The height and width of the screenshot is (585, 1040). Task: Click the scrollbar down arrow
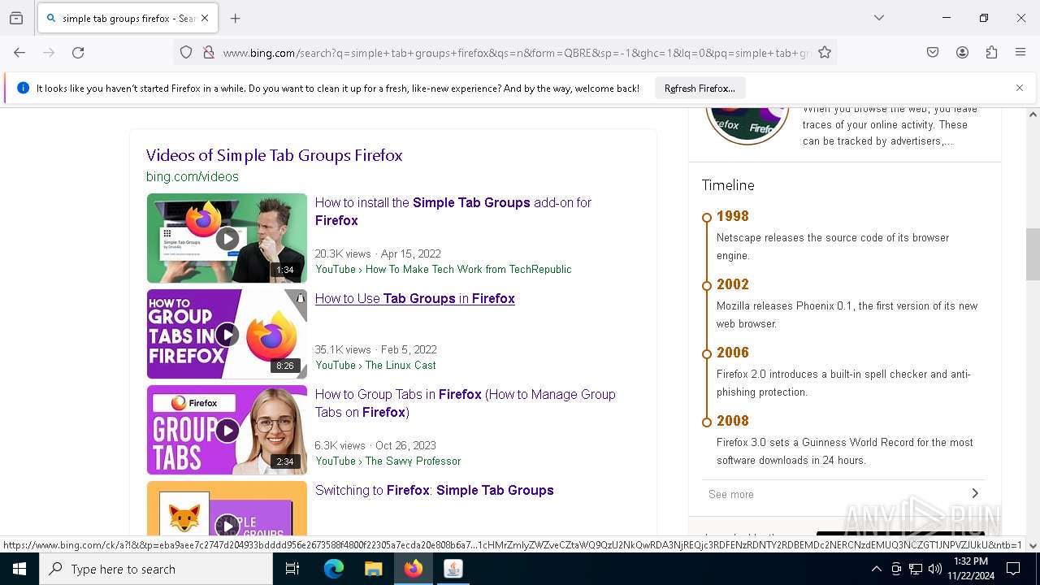coord(1033,545)
